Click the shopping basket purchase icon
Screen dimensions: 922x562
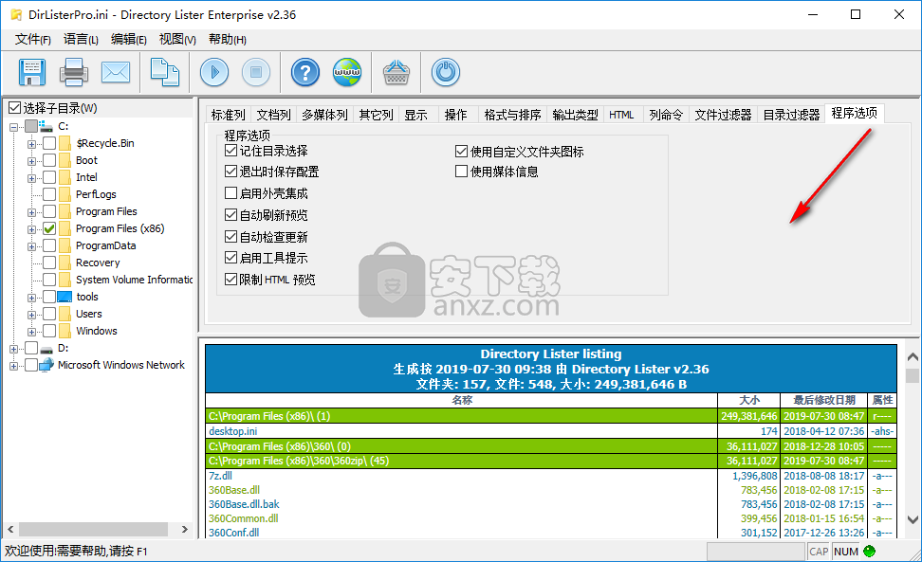coord(396,72)
